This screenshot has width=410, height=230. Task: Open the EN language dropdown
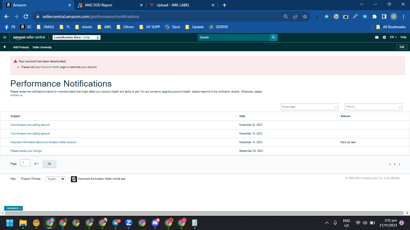tap(393, 37)
